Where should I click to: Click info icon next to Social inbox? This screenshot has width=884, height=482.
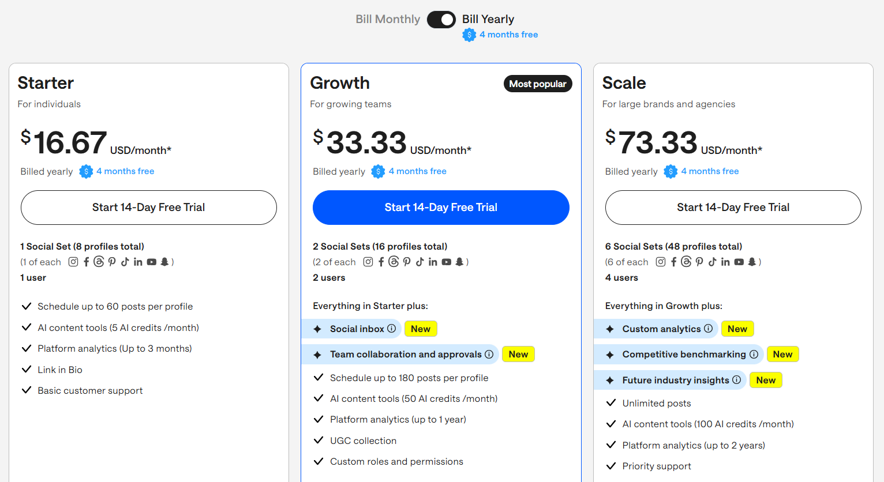[x=391, y=329]
